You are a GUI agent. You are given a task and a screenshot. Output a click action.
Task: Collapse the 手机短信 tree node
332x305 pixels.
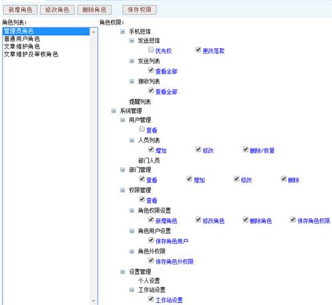click(x=122, y=32)
